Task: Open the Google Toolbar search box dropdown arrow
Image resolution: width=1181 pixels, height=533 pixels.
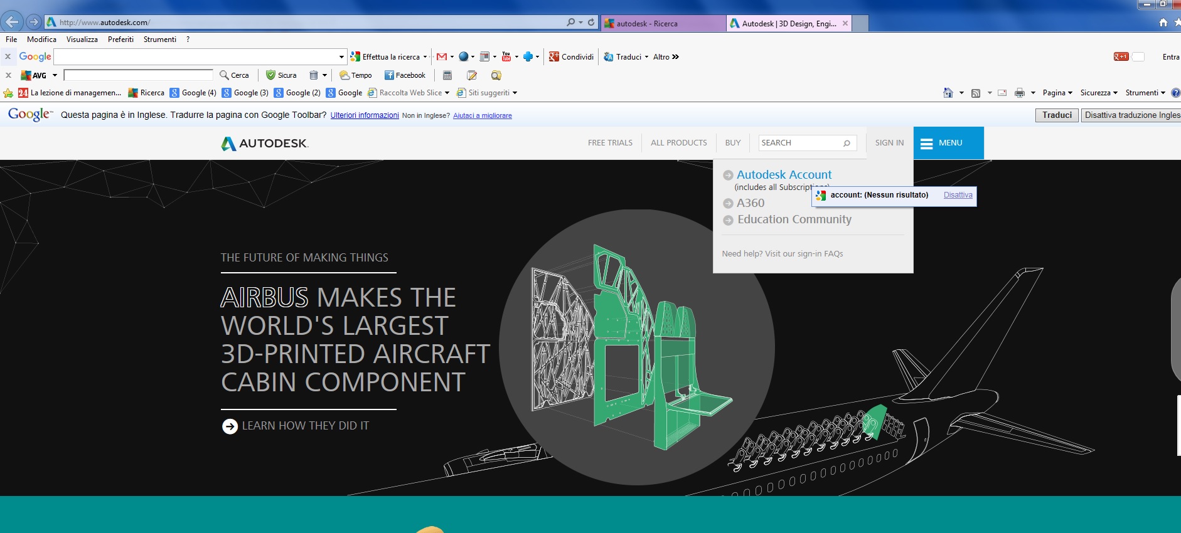Action: [x=341, y=57]
